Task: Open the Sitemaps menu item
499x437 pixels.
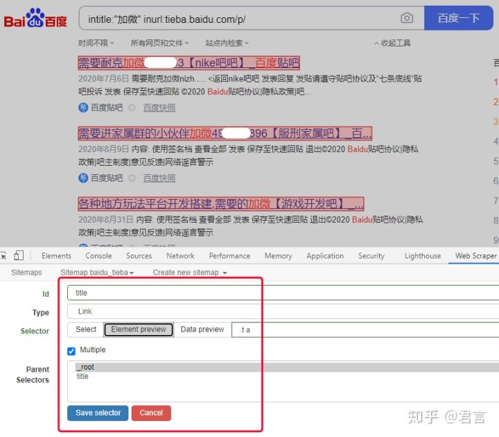Action: (x=26, y=273)
